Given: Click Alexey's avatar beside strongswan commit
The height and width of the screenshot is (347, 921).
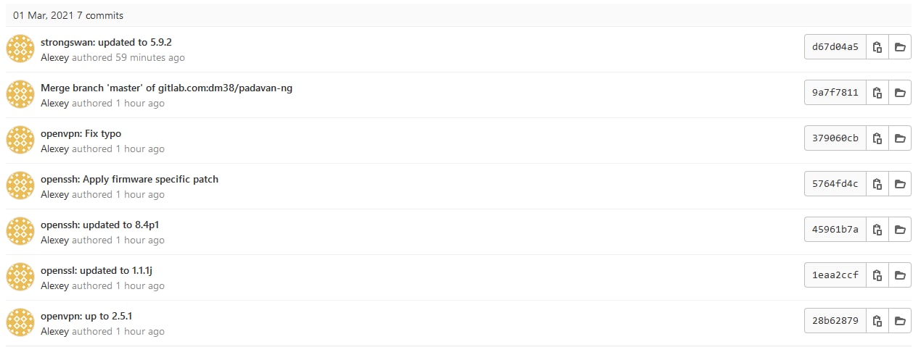Looking at the screenshot, I should tap(20, 49).
